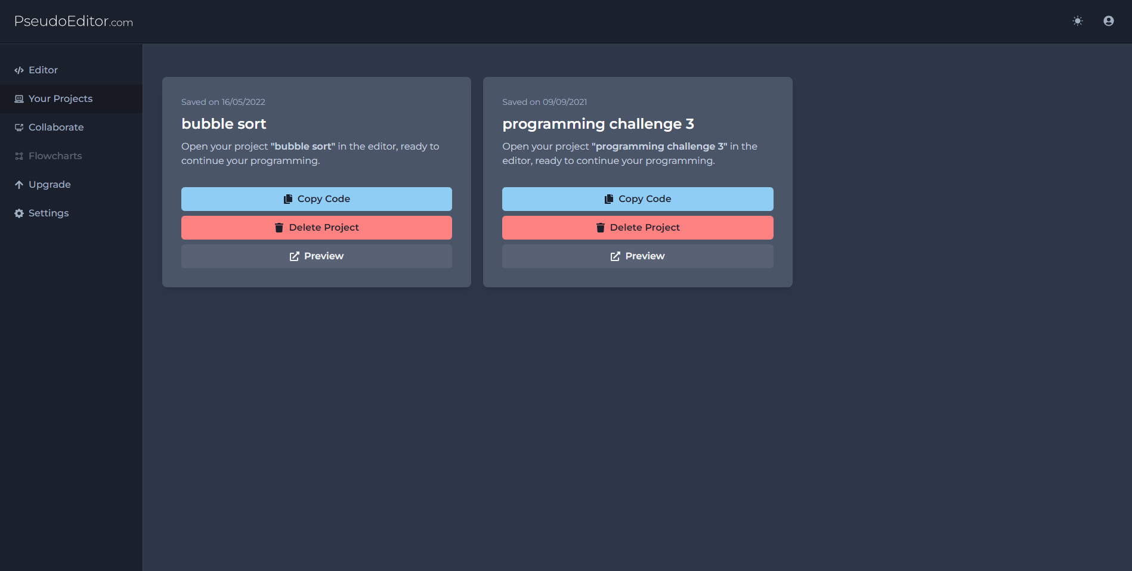Click the Your Projects laptop icon
Viewport: 1132px width, 571px height.
coord(19,99)
